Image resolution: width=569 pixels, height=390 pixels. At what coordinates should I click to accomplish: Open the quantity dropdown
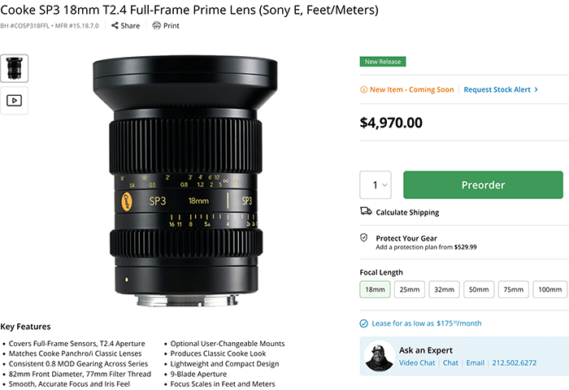point(376,185)
